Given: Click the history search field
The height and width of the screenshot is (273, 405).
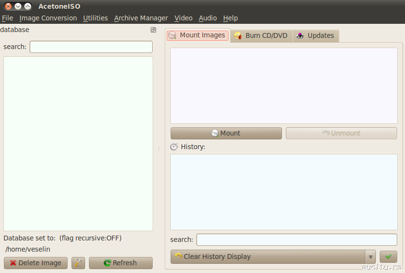Looking at the screenshot, I should pos(297,239).
